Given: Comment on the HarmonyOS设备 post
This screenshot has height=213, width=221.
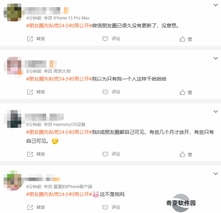Looking at the screenshot, I should point(111,154).
